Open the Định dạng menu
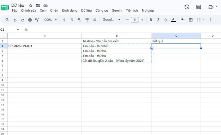Image resolution: width=221 pixels, height=135 pixels. [x=70, y=10]
